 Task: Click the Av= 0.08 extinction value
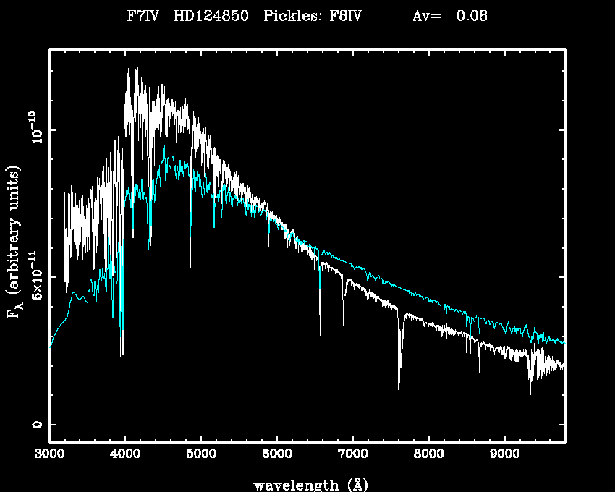click(449, 17)
